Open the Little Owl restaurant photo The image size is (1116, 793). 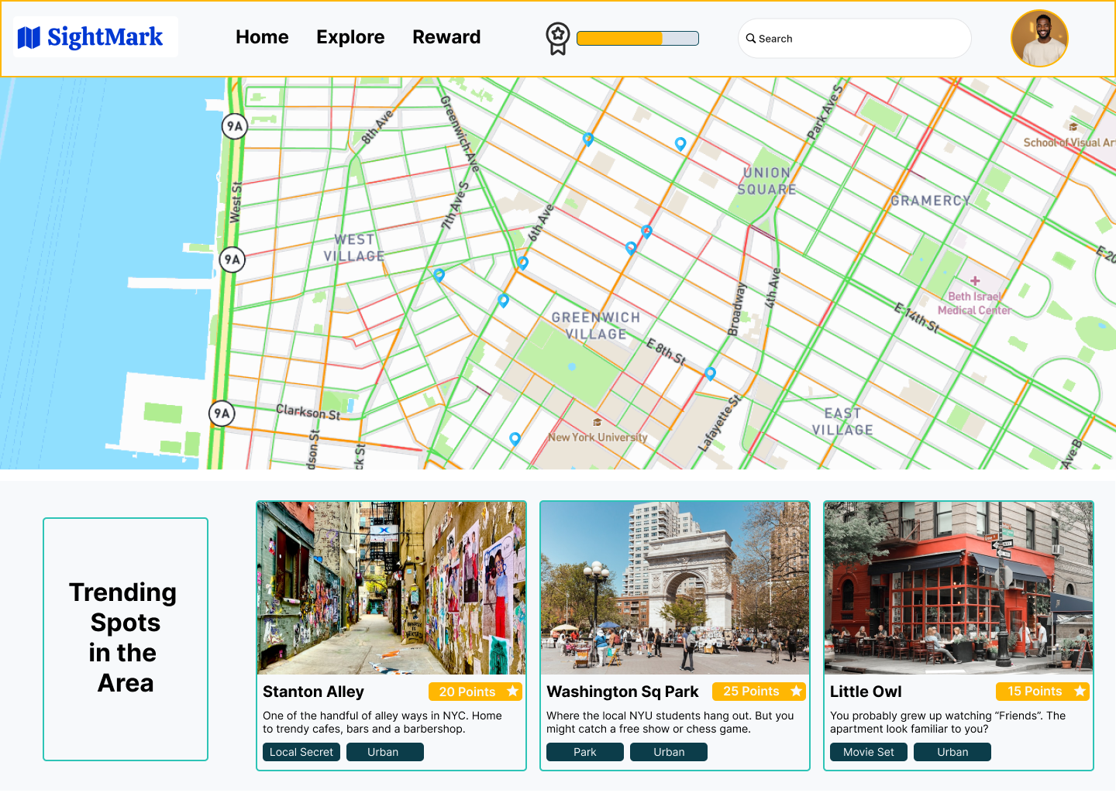[959, 588]
